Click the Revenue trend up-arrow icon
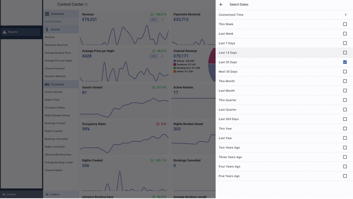The width and height of the screenshot is (353, 199). (x=152, y=14)
